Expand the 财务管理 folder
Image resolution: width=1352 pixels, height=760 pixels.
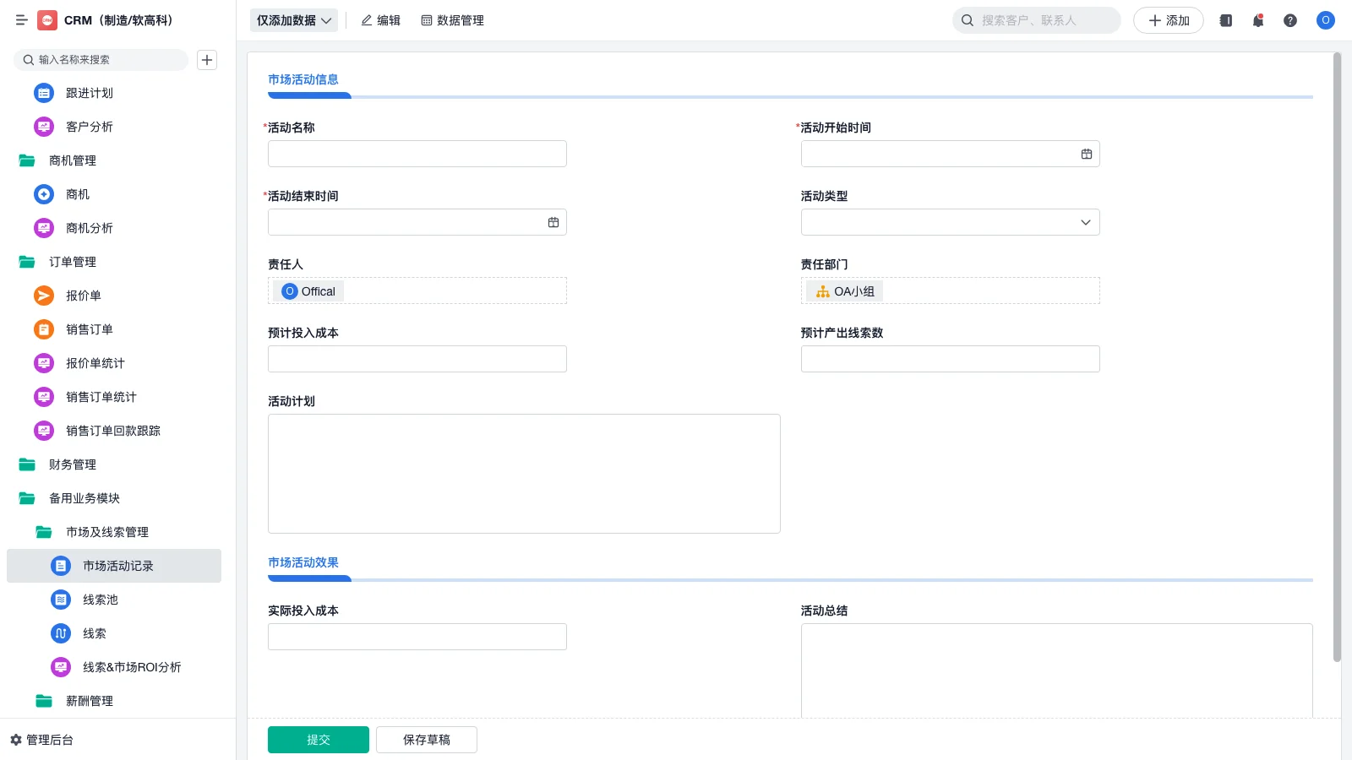tap(72, 464)
